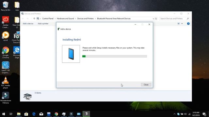Select Bluetooth Personal Area Network Devices breadcrumb

pos(114,19)
